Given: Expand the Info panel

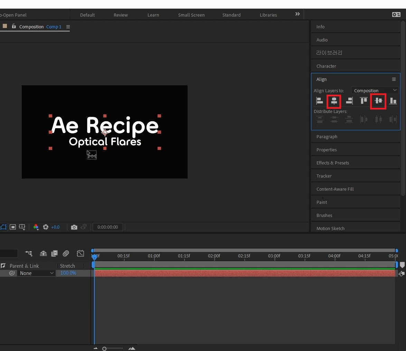Looking at the screenshot, I should pos(356,27).
